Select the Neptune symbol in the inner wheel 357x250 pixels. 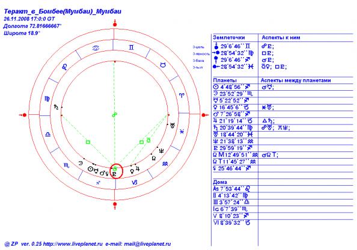pyautogui.click(x=162, y=150)
